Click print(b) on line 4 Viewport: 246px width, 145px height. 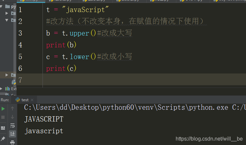click(x=61, y=45)
